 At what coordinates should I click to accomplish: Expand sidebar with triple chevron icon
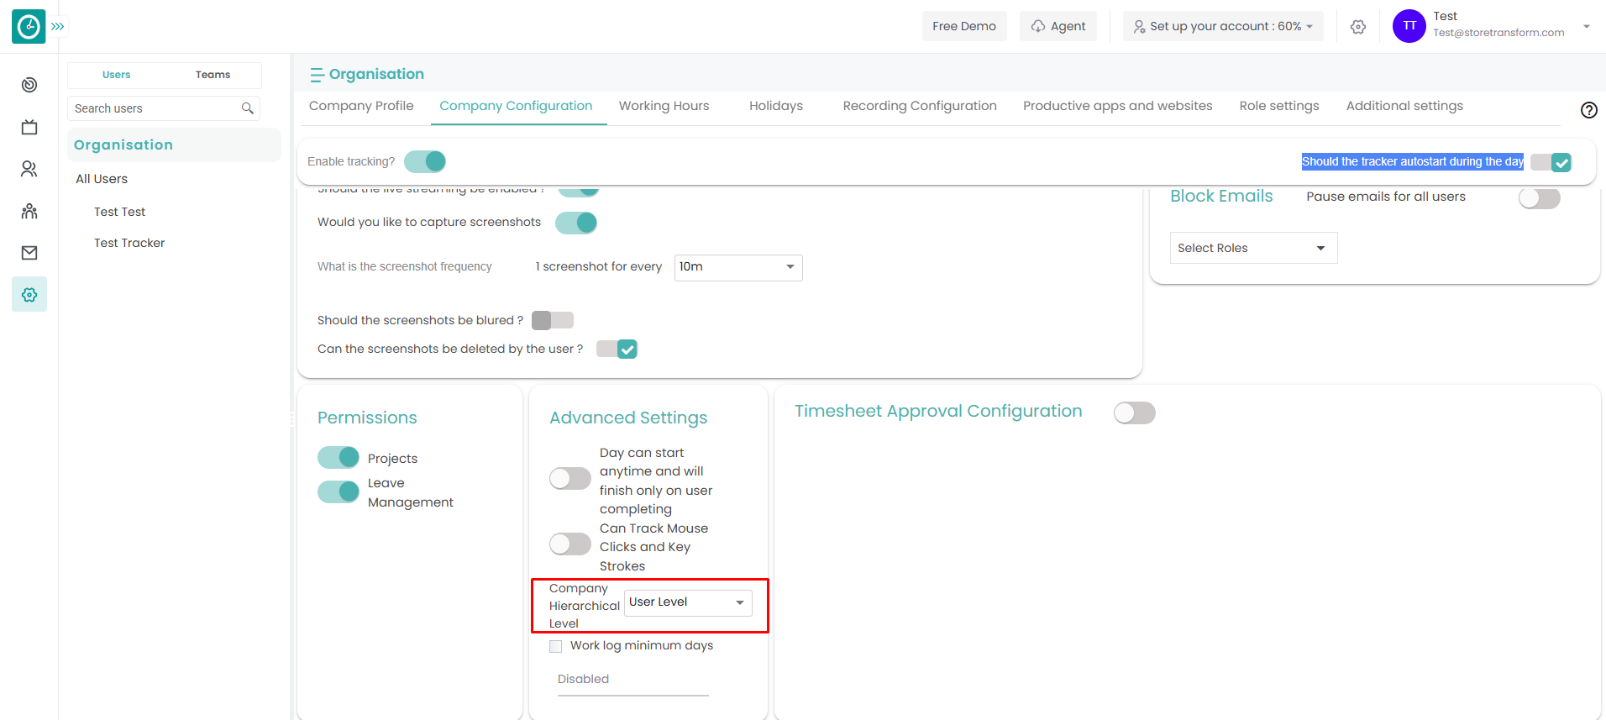click(57, 27)
